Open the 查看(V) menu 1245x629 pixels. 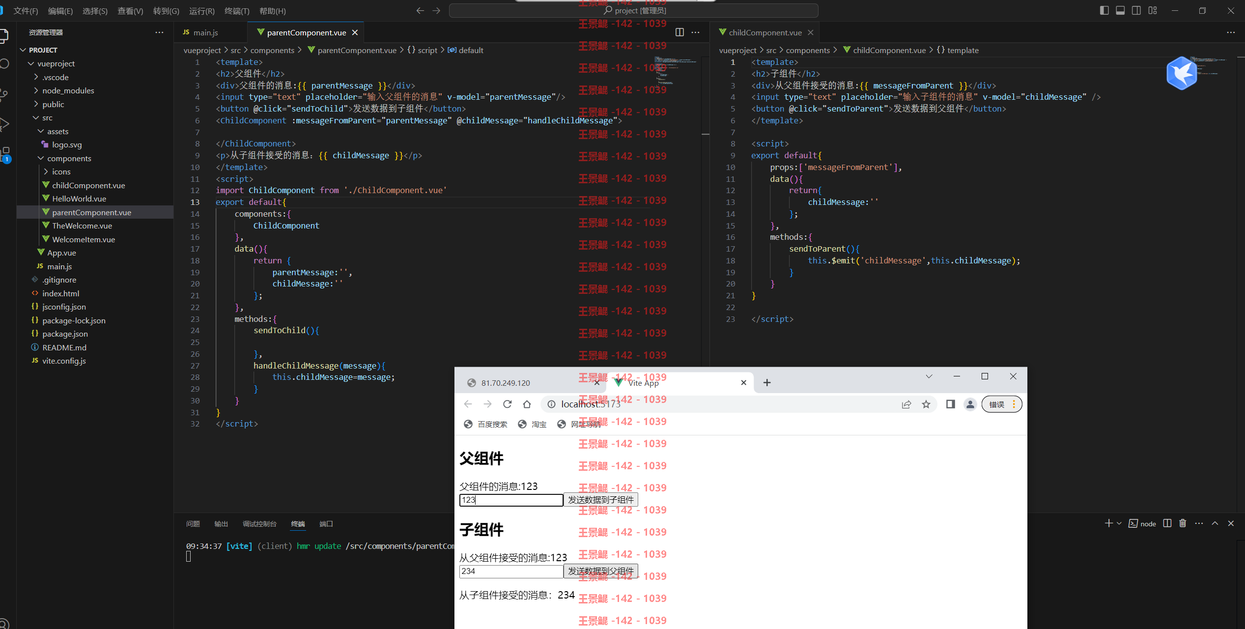(x=130, y=11)
